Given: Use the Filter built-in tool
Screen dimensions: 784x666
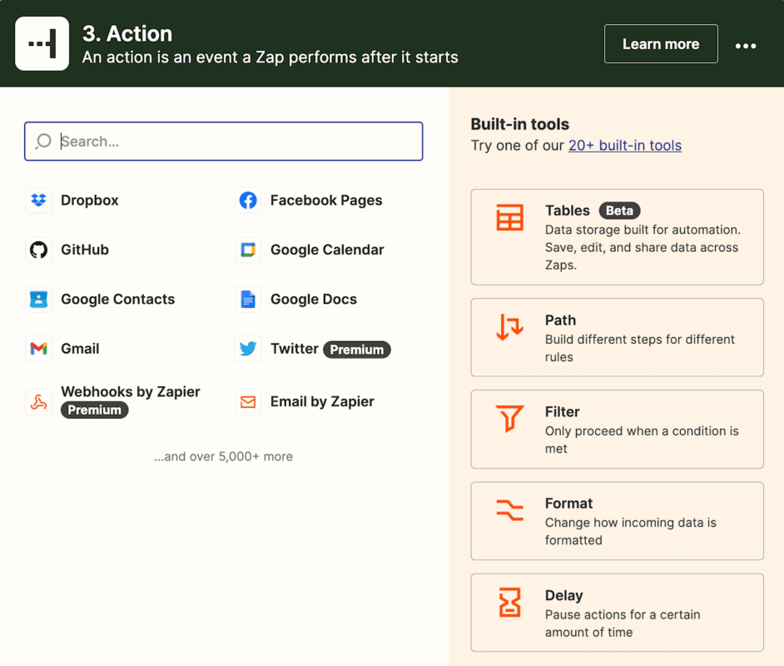Looking at the screenshot, I should (617, 429).
